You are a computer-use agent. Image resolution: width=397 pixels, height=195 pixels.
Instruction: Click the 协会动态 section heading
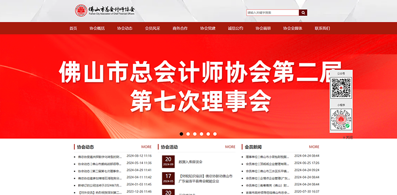tap(85, 147)
